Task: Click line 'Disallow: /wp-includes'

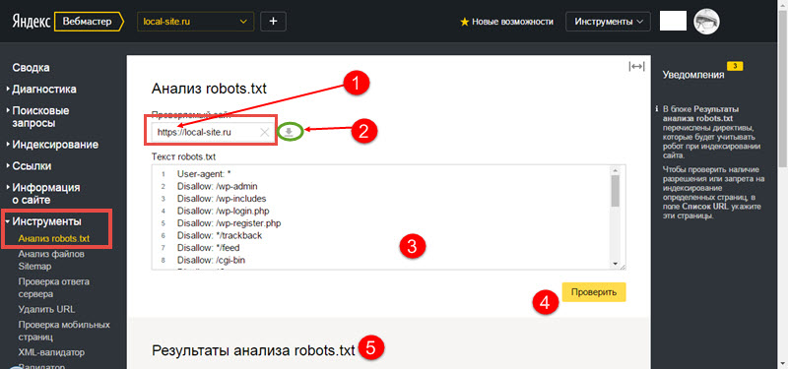Action: point(222,199)
